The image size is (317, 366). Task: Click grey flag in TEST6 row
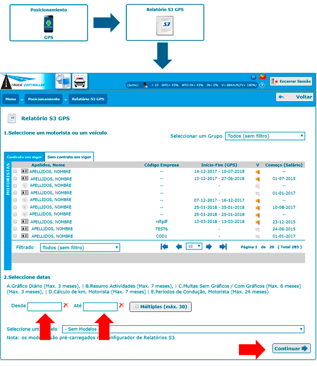pyautogui.click(x=257, y=229)
